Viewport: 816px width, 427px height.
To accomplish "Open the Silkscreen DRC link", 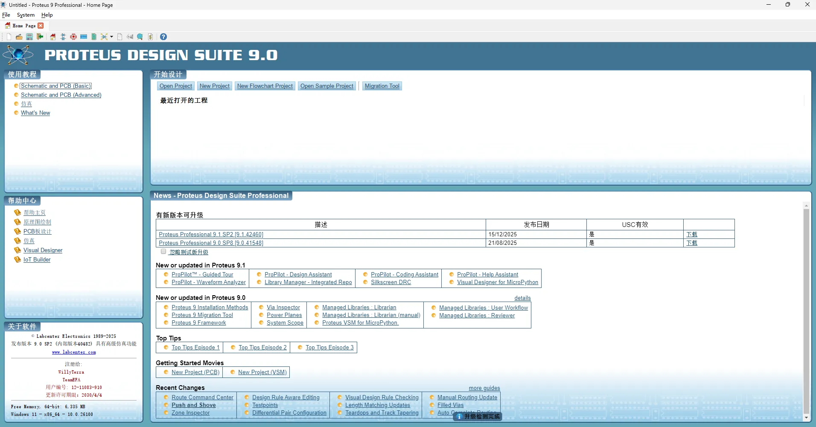I will point(391,282).
